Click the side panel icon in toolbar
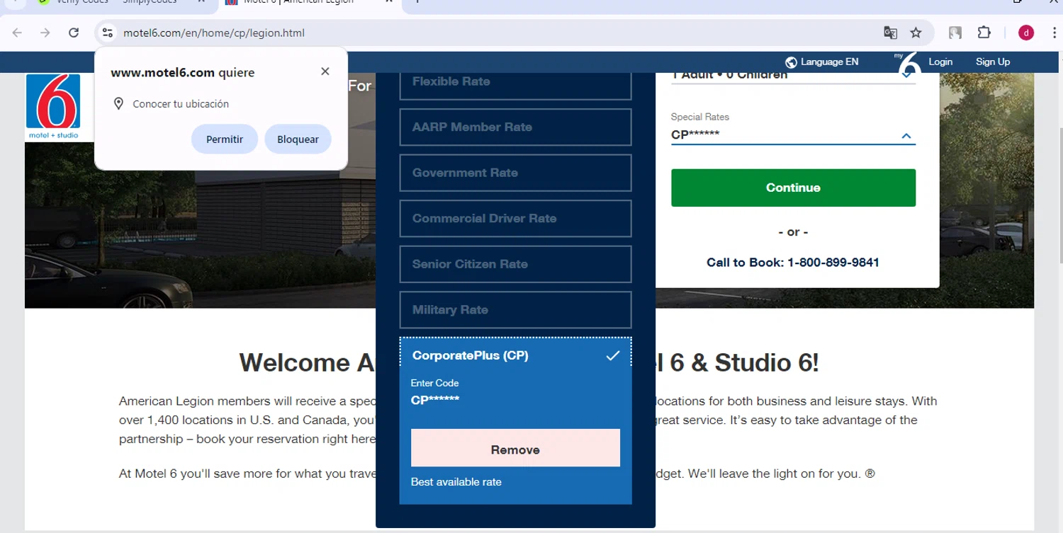Screen dimensions: 1063x533 click(x=955, y=33)
